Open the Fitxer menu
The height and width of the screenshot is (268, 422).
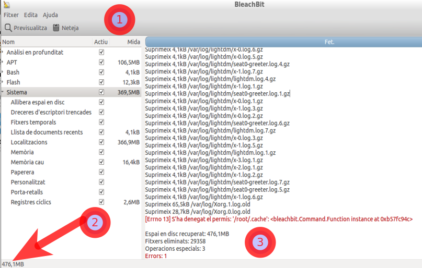pyautogui.click(x=11, y=15)
